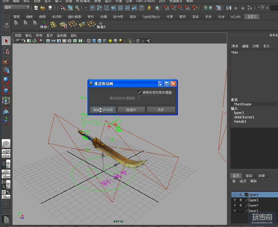This screenshot has width=278, height=227.
Task: Toggle visibility V of layer3
Action: click(235, 200)
